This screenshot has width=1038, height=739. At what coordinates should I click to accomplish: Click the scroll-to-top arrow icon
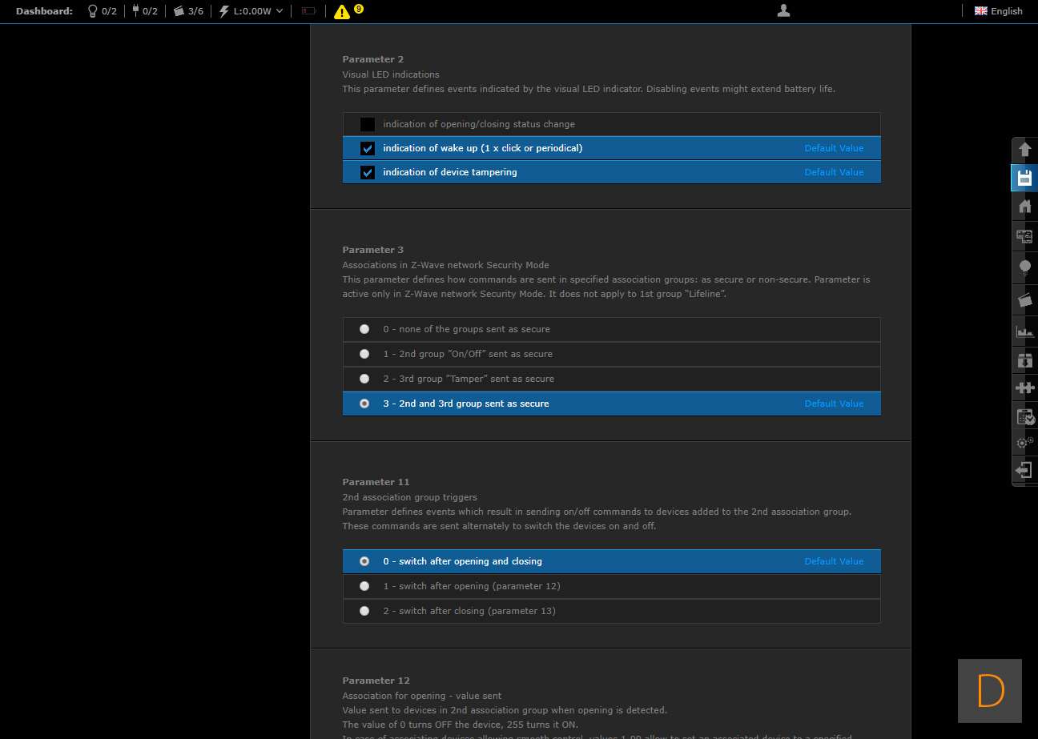click(1024, 149)
